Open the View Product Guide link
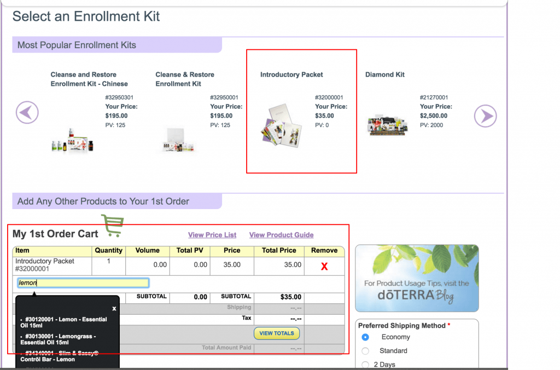 pyautogui.click(x=282, y=235)
